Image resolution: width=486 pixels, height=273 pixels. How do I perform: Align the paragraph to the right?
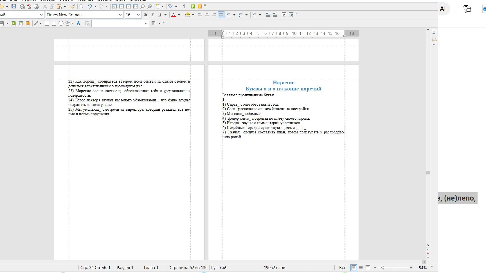click(214, 15)
